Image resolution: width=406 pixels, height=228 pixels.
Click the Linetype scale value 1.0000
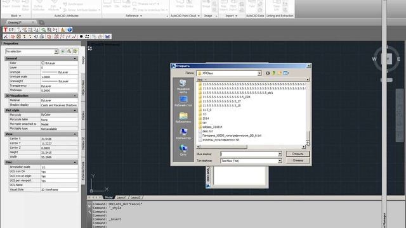[x=59, y=77]
